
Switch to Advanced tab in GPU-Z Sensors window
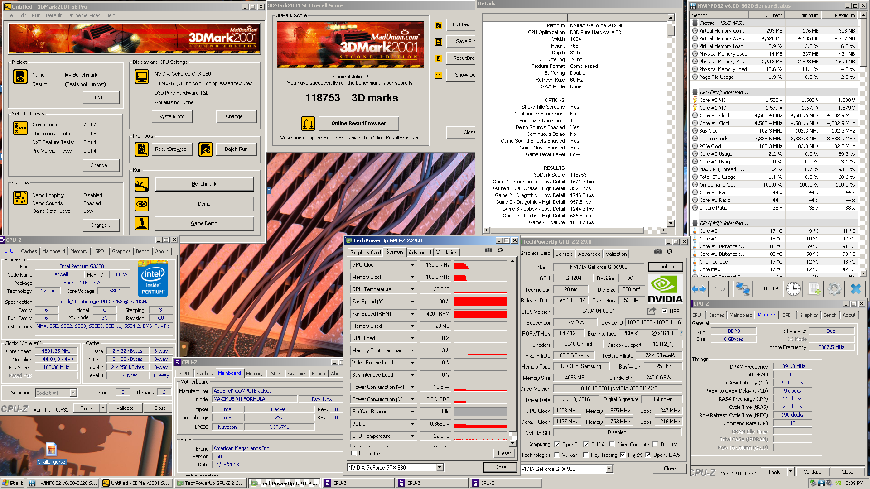tap(420, 253)
